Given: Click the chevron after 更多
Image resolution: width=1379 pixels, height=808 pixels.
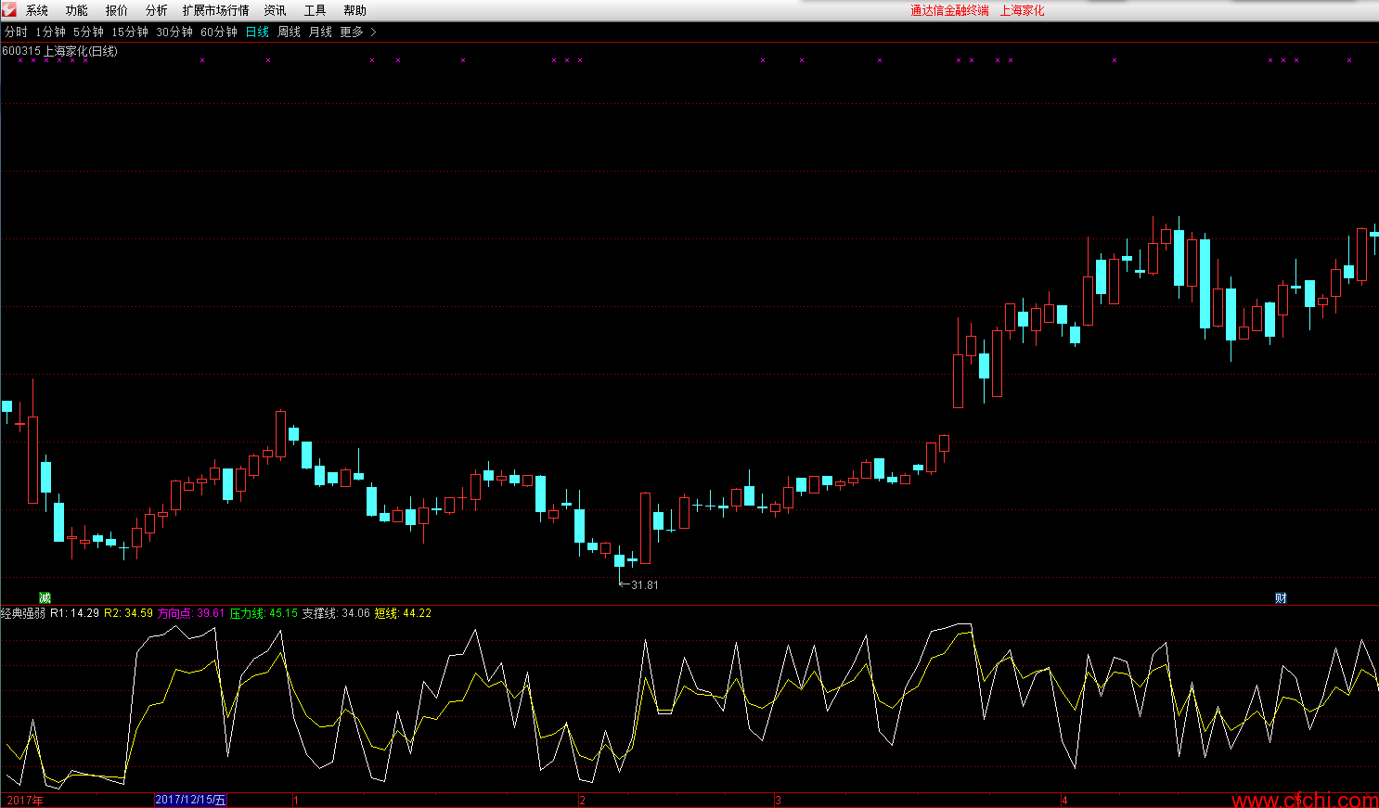Looking at the screenshot, I should [x=373, y=32].
